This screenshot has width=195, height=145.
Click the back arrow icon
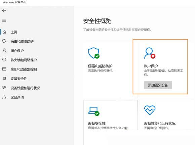coord(4,10)
